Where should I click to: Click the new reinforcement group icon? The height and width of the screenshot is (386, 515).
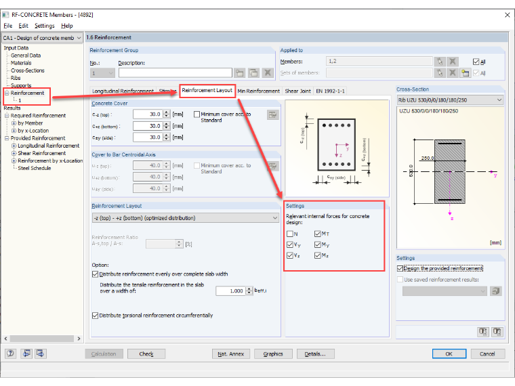click(240, 73)
